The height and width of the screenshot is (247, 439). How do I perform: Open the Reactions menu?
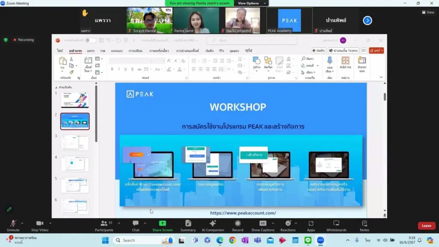288,226
